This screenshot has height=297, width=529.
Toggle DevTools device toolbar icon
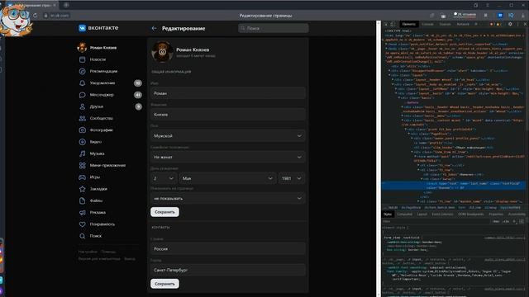click(x=393, y=24)
